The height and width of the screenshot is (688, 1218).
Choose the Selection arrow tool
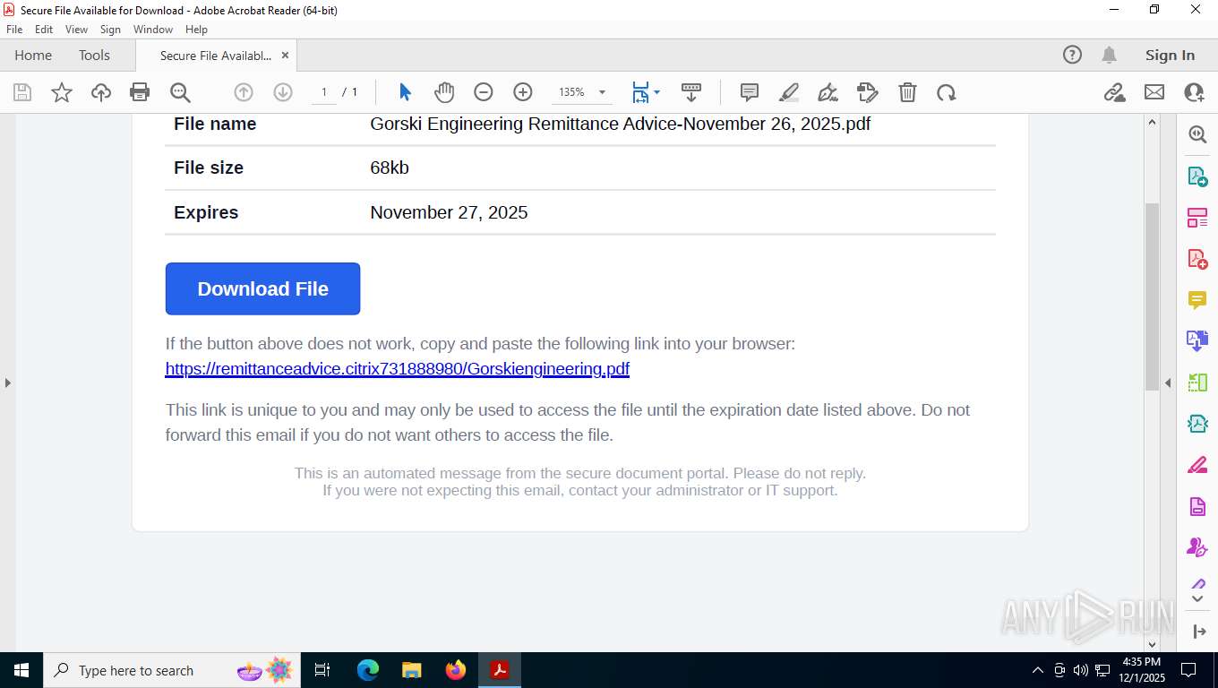point(405,92)
